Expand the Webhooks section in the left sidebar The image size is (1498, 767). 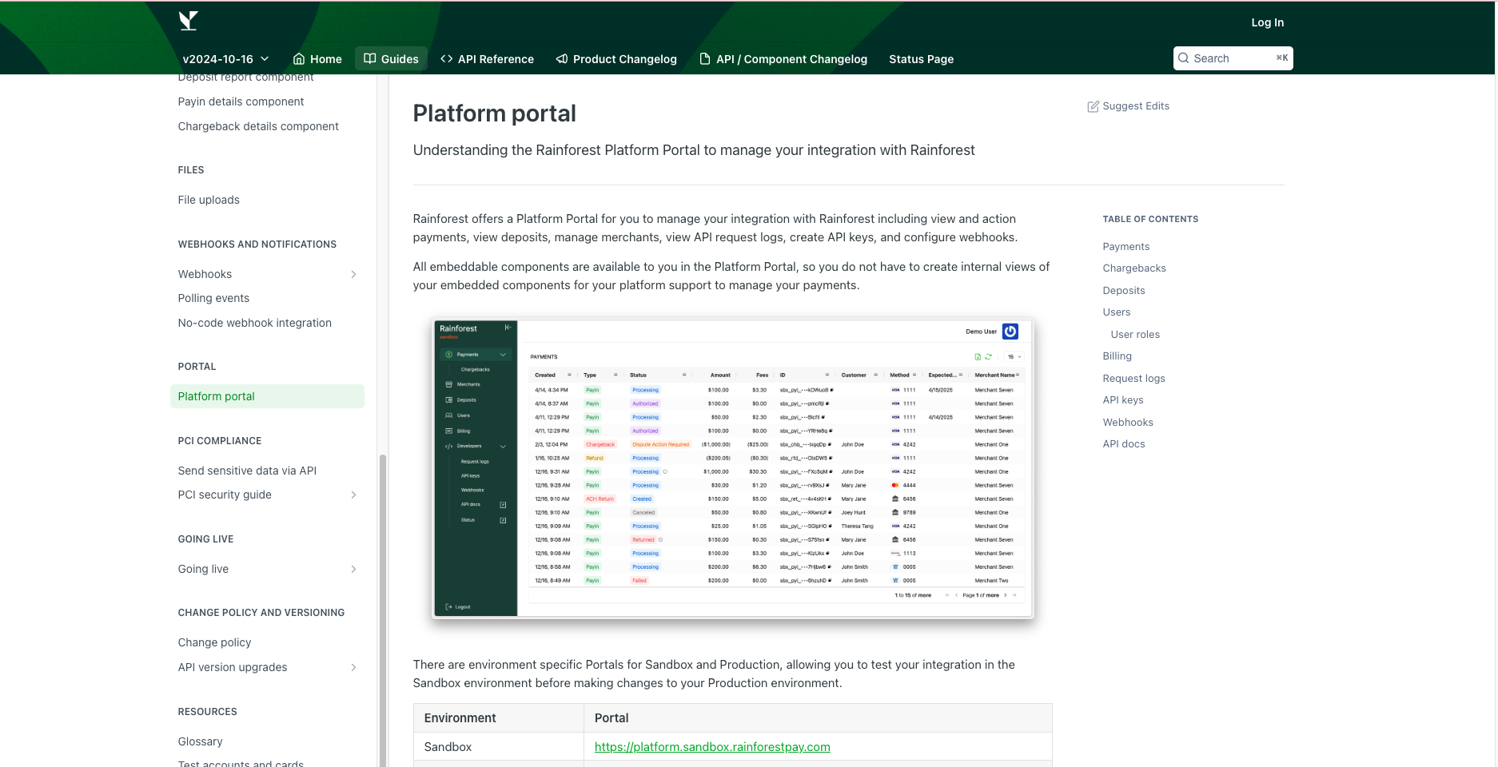coord(353,274)
